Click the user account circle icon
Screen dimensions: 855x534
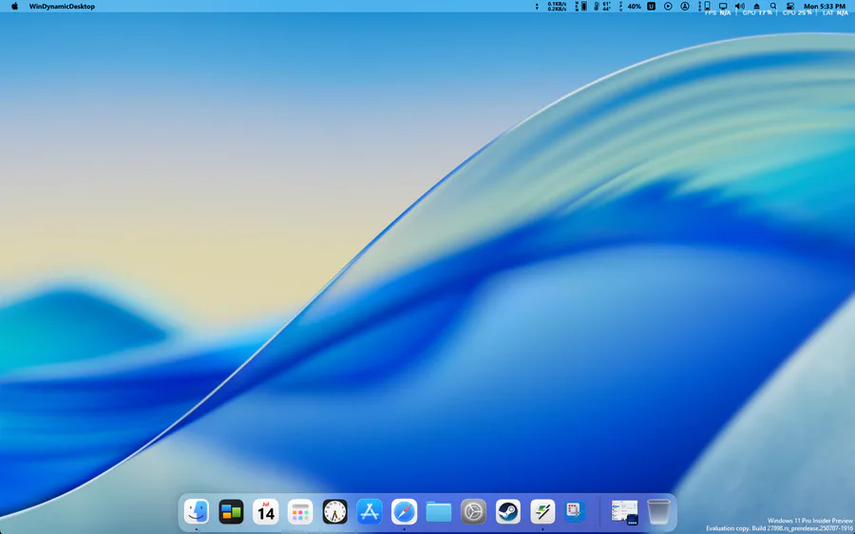pos(685,7)
